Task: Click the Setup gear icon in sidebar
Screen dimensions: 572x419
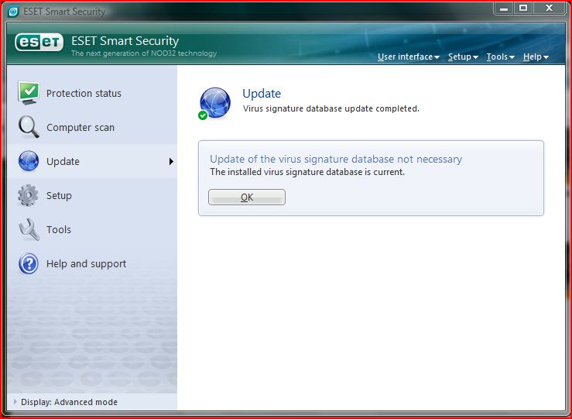Action: 28,195
